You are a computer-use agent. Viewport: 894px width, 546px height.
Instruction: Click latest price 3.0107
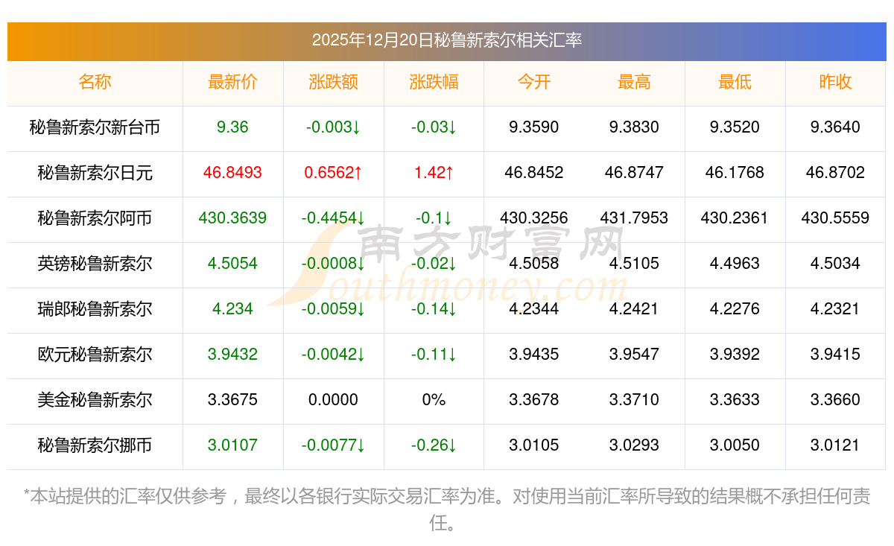(x=232, y=445)
